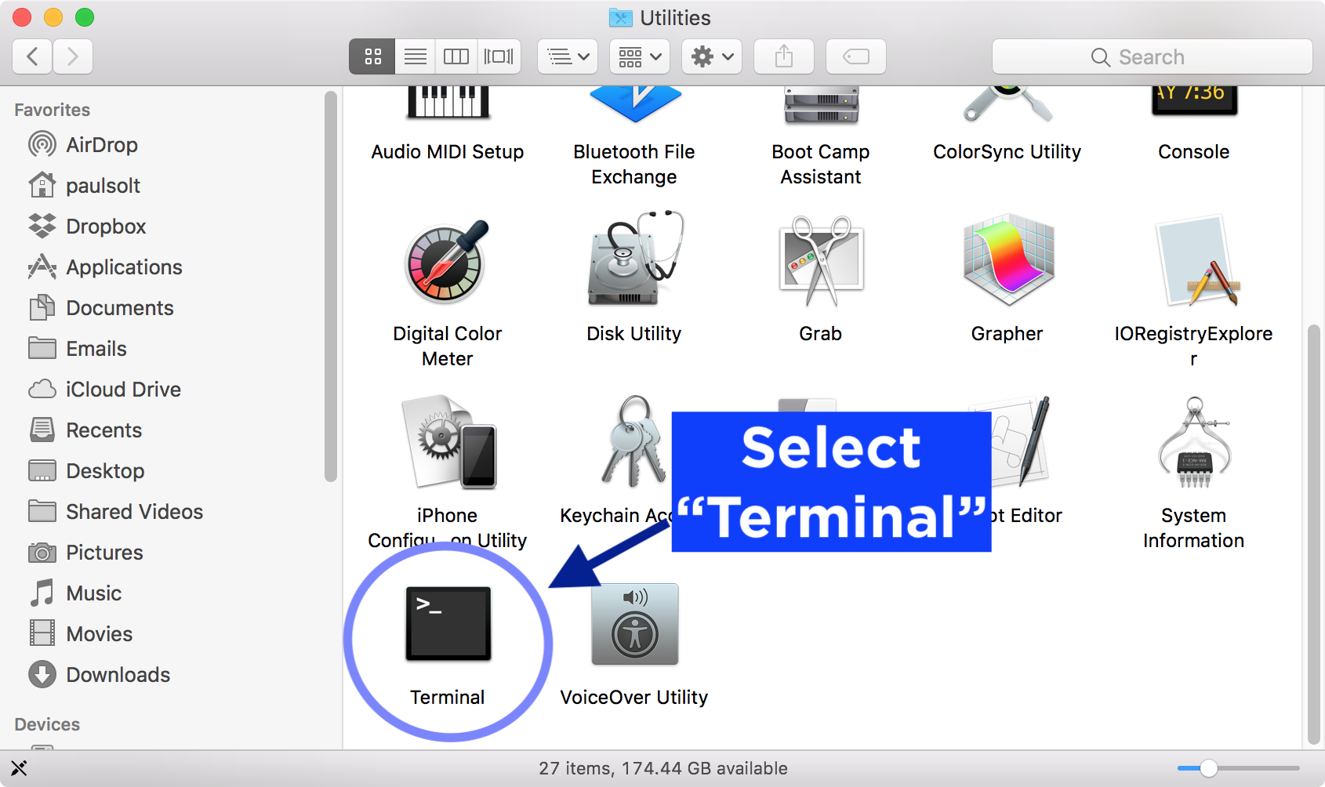Go to the Applications sidebar item

(x=123, y=267)
